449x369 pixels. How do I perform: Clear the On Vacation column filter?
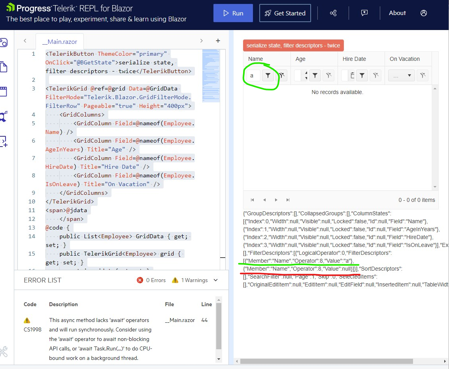[x=423, y=75]
